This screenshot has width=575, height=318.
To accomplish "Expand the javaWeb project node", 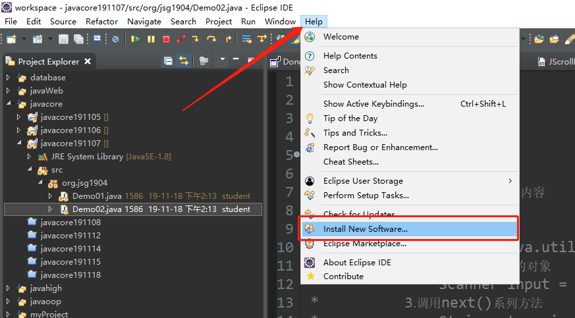I will [x=9, y=91].
